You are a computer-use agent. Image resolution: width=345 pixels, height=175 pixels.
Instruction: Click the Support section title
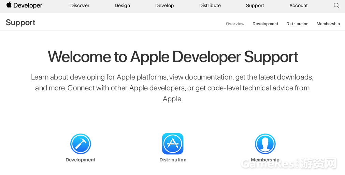coord(20,22)
